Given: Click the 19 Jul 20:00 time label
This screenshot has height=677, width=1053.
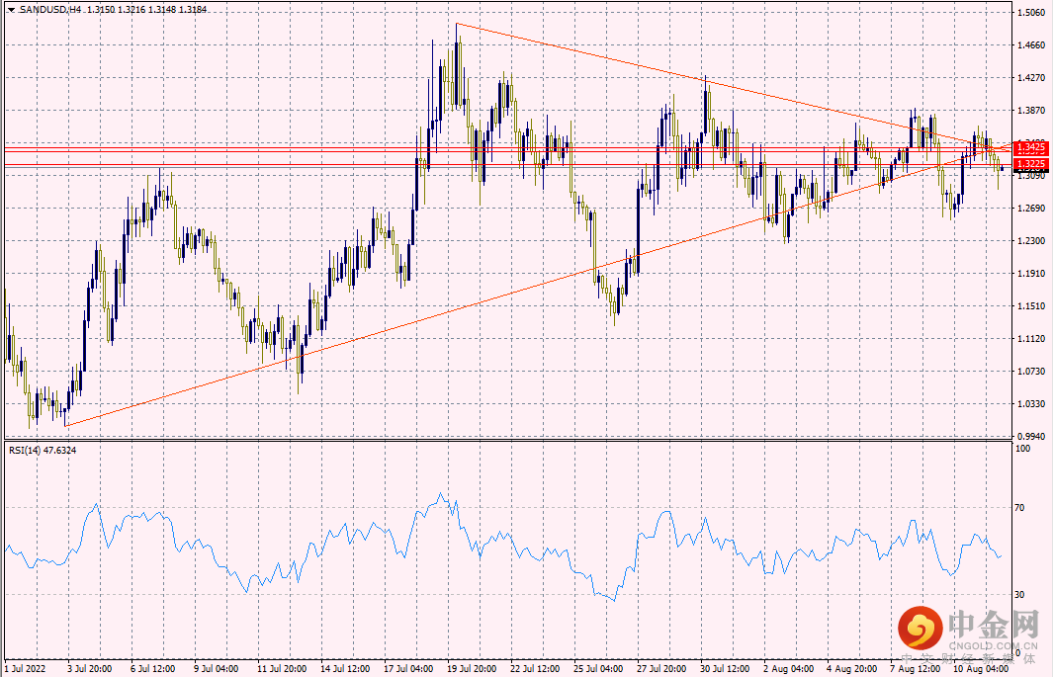Looking at the screenshot, I should (469, 668).
